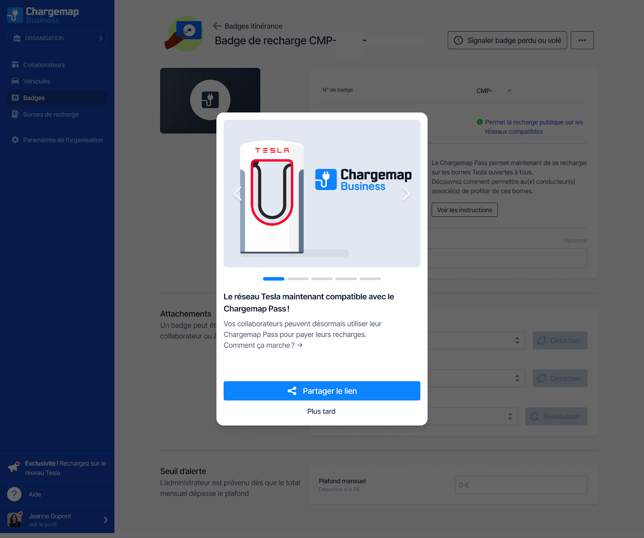Dismiss dialog with Plus tard
The height and width of the screenshot is (538, 644).
point(321,411)
